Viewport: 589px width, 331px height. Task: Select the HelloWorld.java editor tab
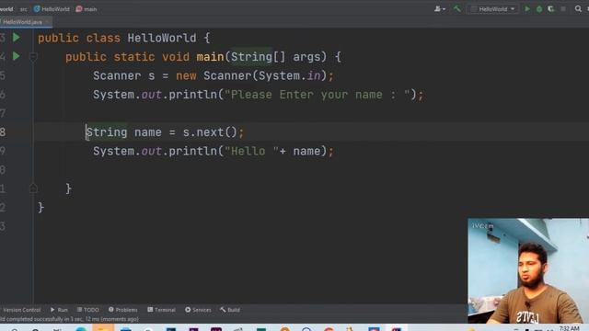(x=22, y=22)
